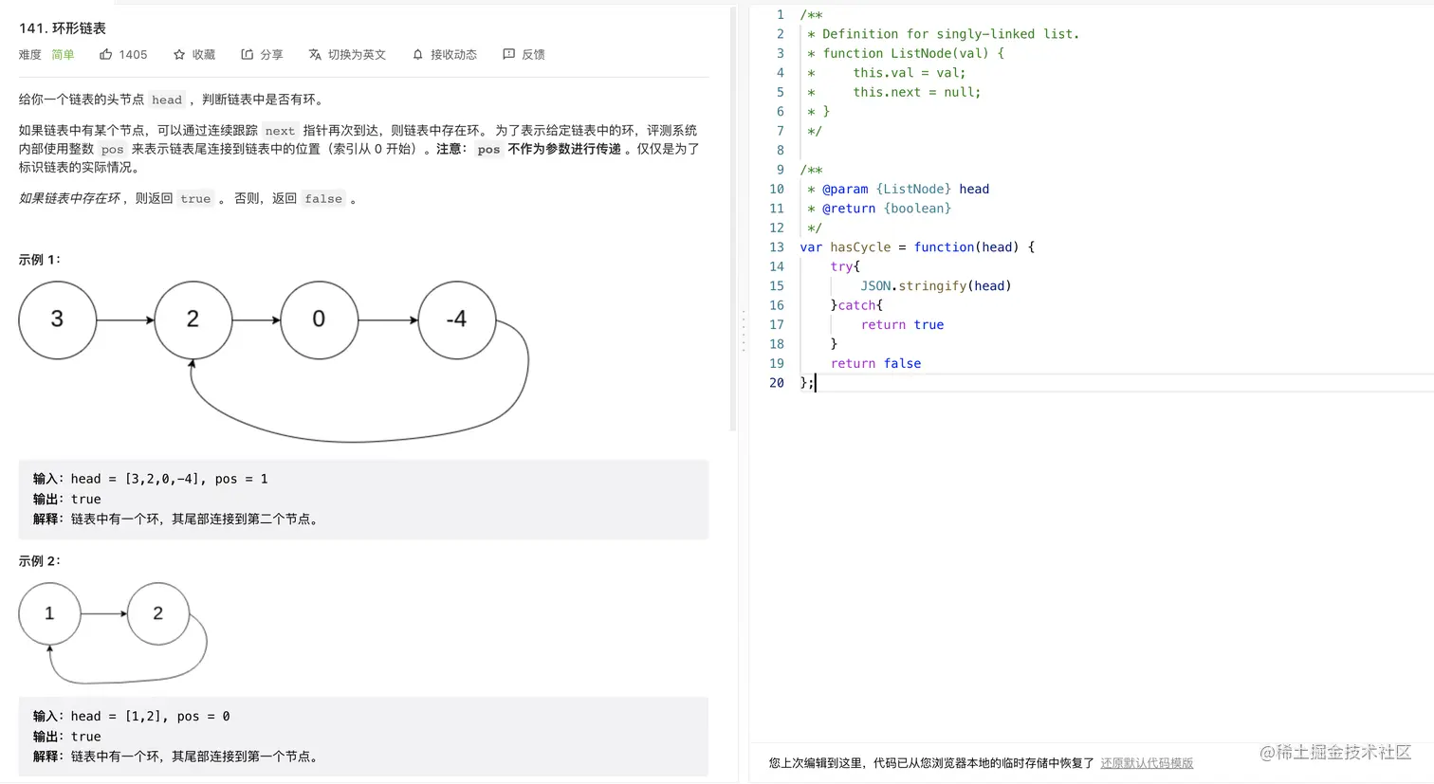Click node 3 in the example 1 diagram
The image size is (1434, 784).
(x=57, y=319)
